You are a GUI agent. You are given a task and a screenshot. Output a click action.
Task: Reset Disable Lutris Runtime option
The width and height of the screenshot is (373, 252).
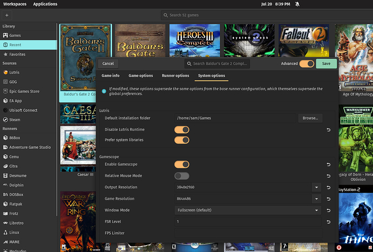coord(329,130)
